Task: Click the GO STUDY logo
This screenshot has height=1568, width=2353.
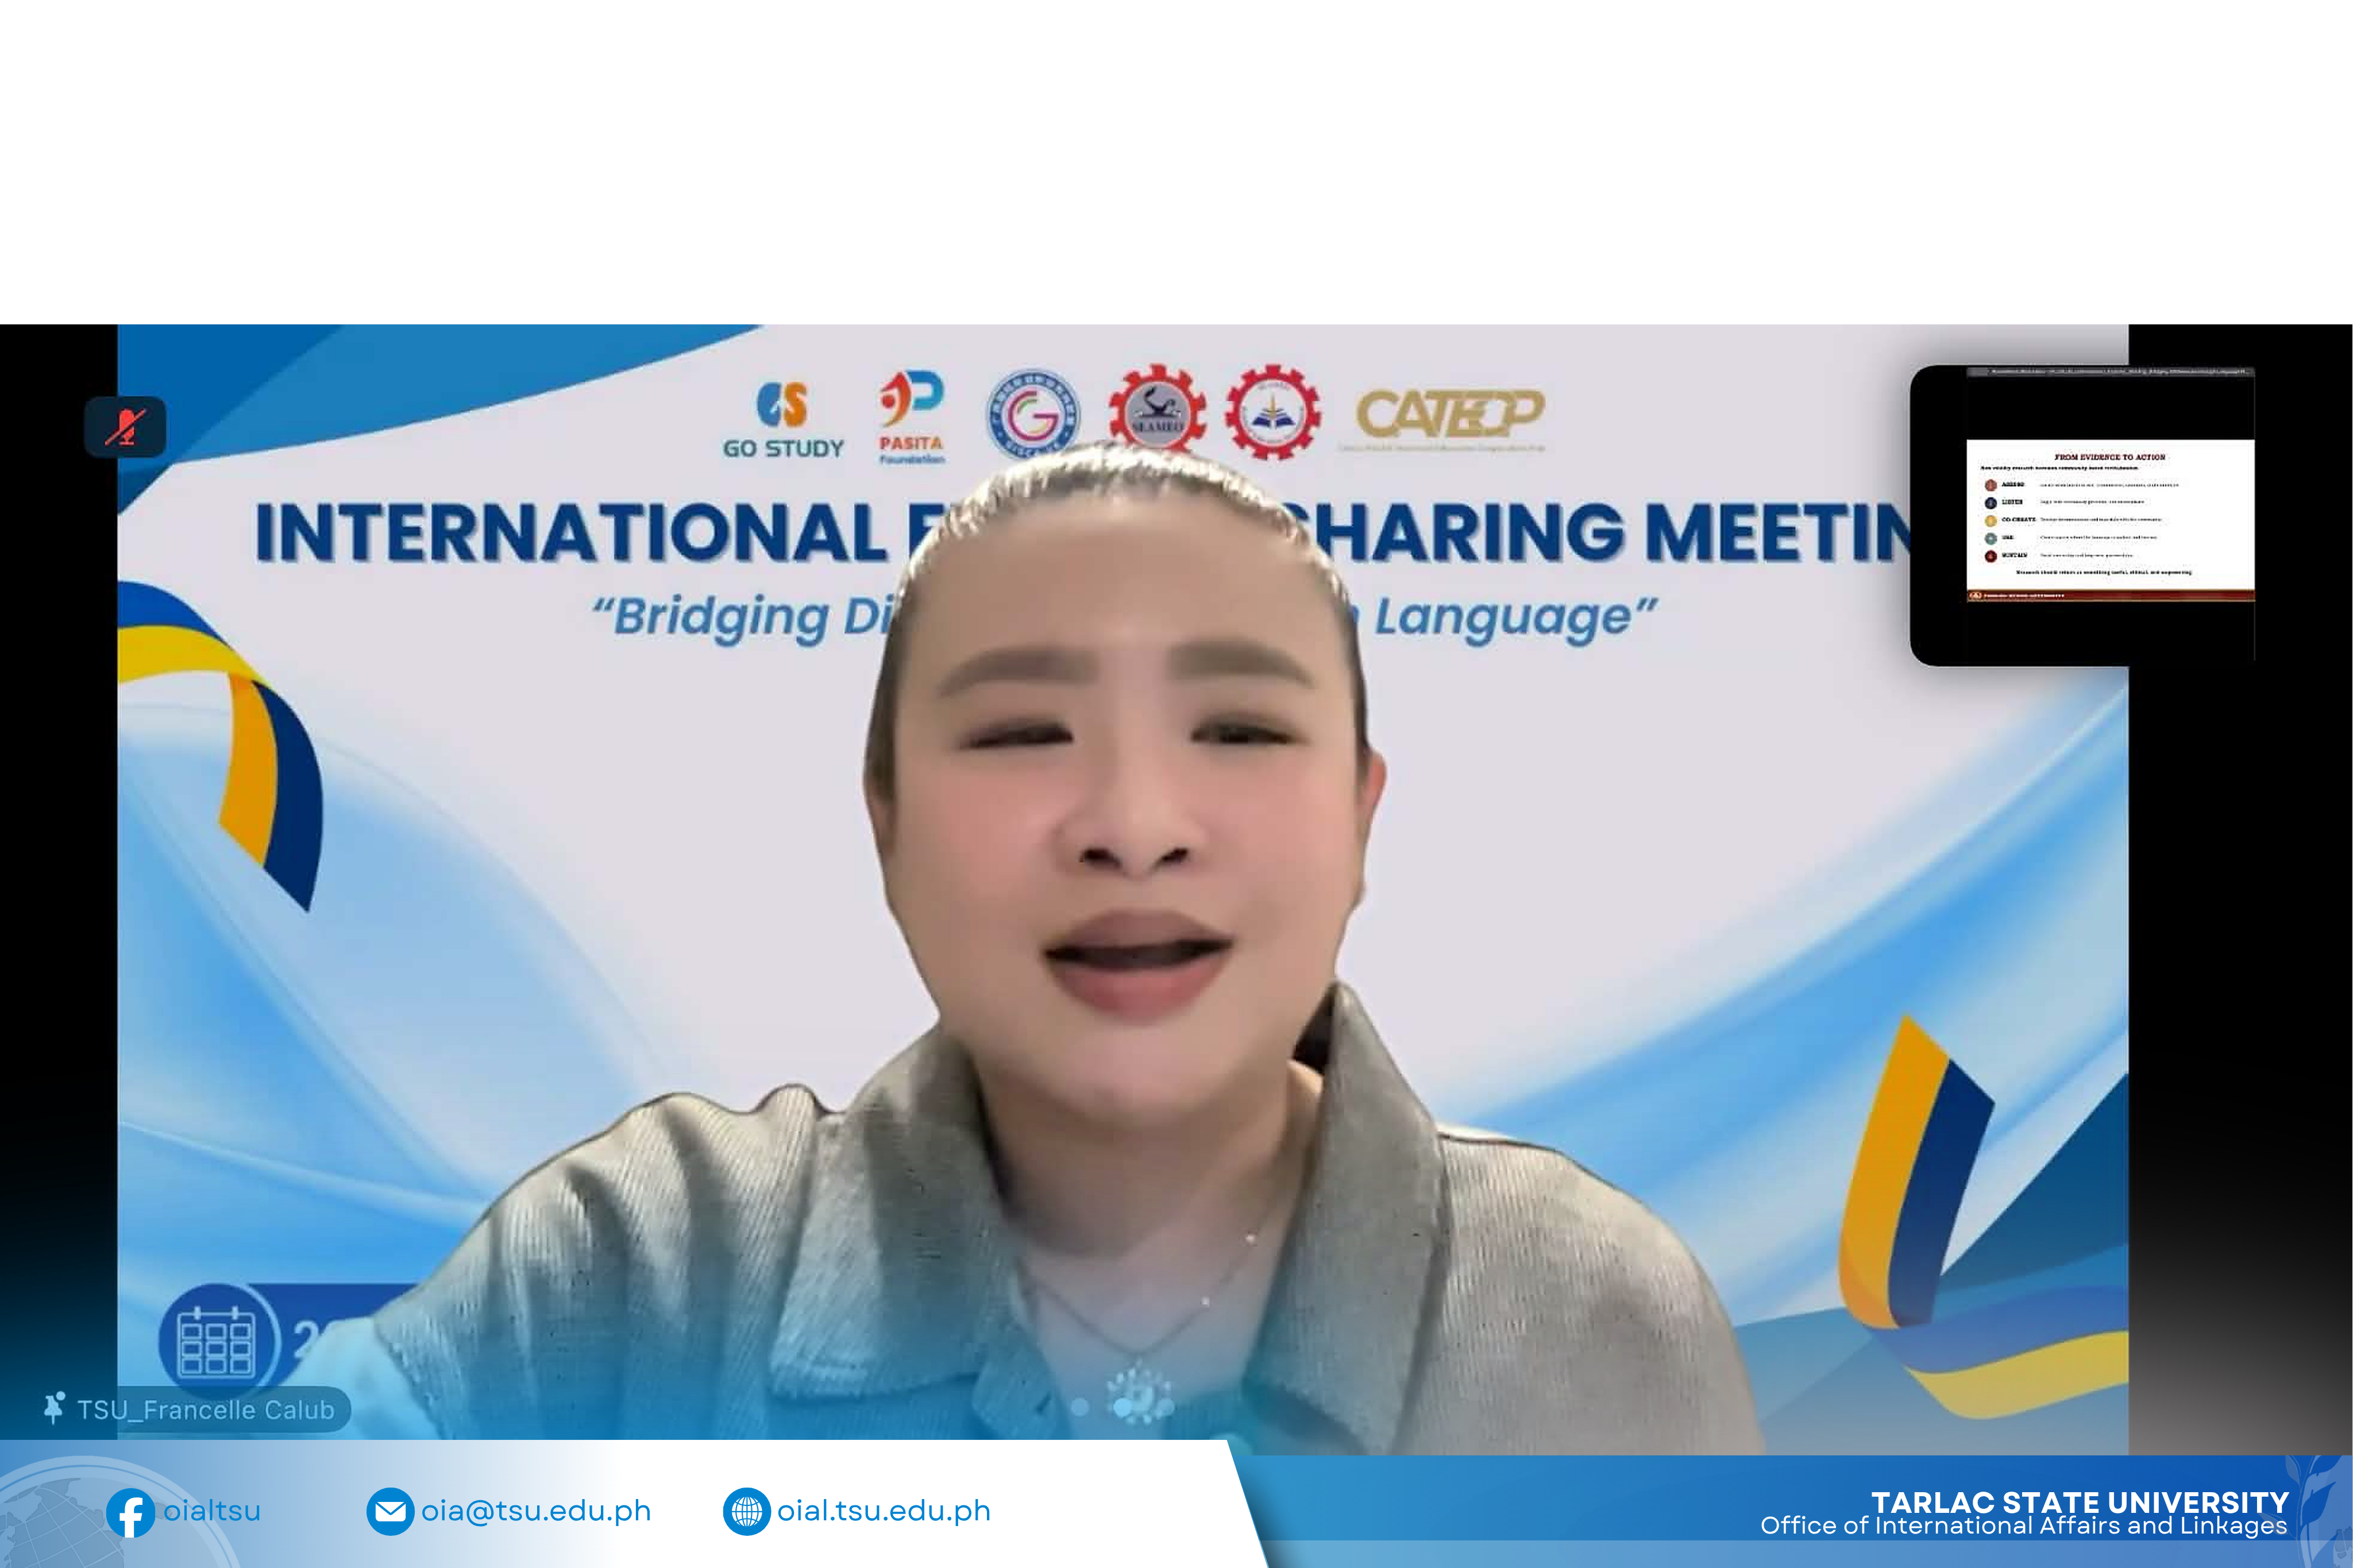Action: click(783, 420)
